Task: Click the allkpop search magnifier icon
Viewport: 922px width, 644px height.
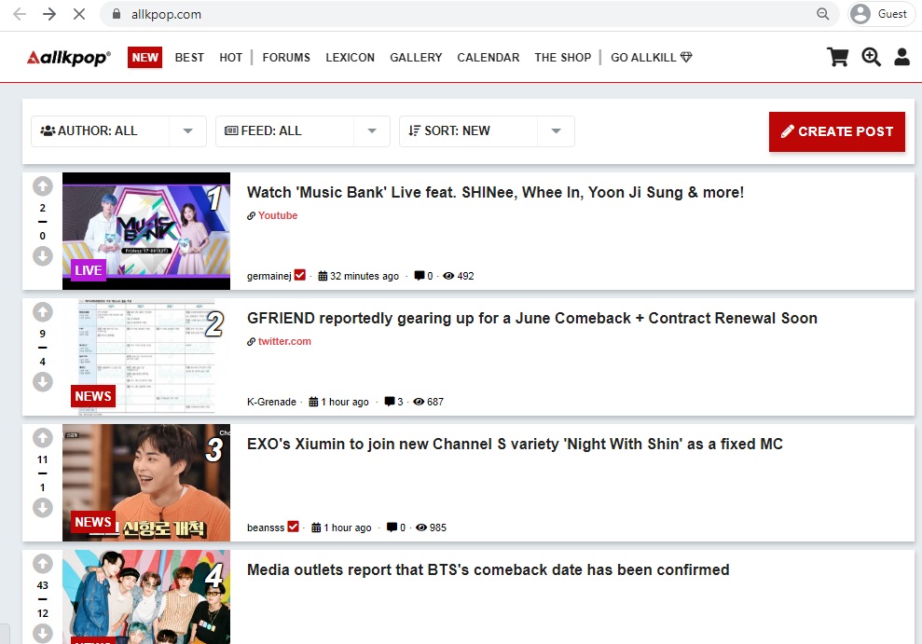Action: coord(871,57)
